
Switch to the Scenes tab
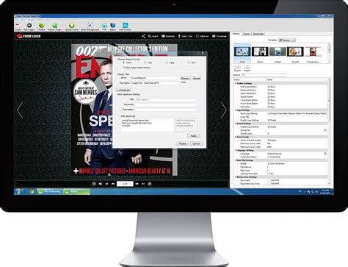tap(246, 34)
